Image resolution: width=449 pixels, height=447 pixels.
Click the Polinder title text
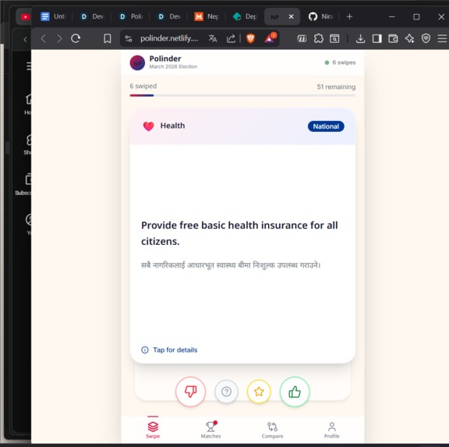pos(165,59)
